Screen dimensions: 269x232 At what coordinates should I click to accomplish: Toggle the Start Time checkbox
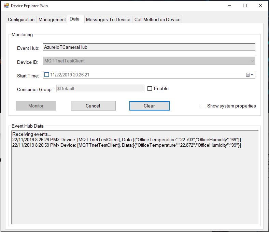point(47,75)
